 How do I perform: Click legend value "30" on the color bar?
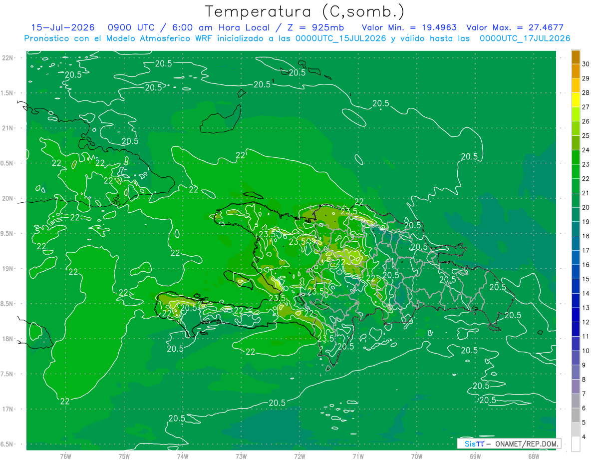[x=586, y=64]
